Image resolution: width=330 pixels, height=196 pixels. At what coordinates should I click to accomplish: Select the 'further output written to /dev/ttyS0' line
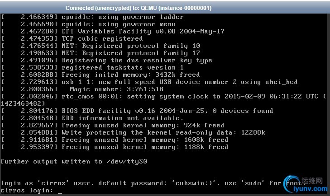[74, 161]
